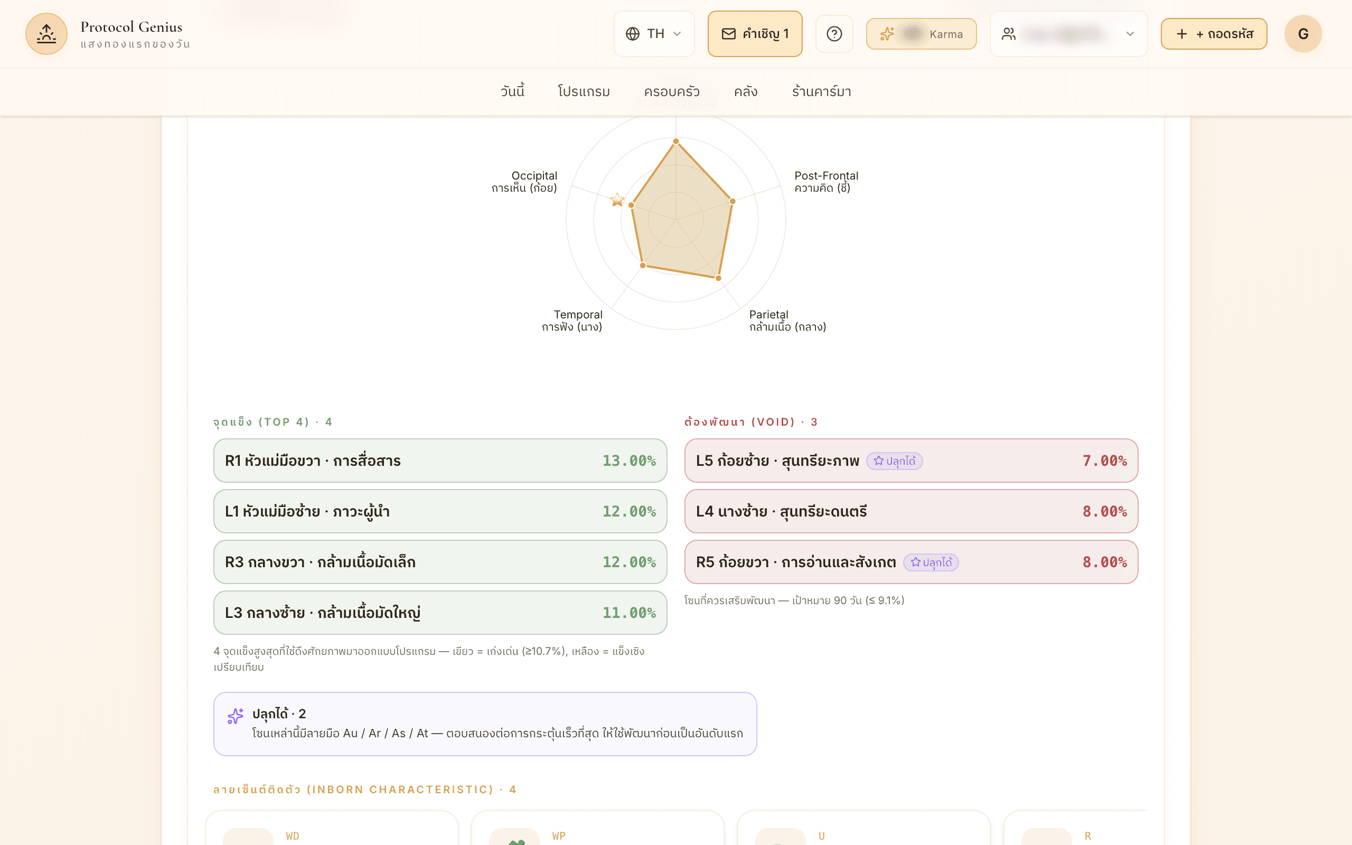Click the purple sparkle icon in ปลุกได้ box
The height and width of the screenshot is (845, 1352).
tap(235, 716)
